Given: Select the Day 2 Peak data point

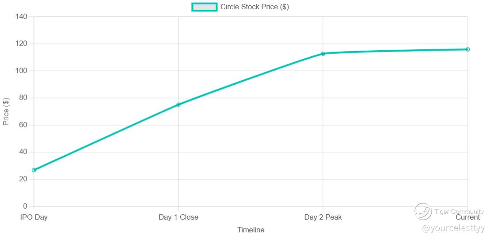Looking at the screenshot, I should (x=323, y=54).
